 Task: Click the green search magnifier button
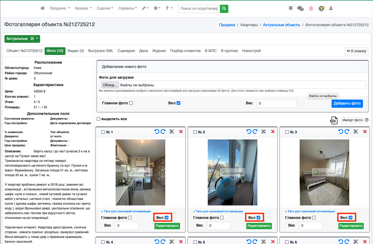point(224,8)
